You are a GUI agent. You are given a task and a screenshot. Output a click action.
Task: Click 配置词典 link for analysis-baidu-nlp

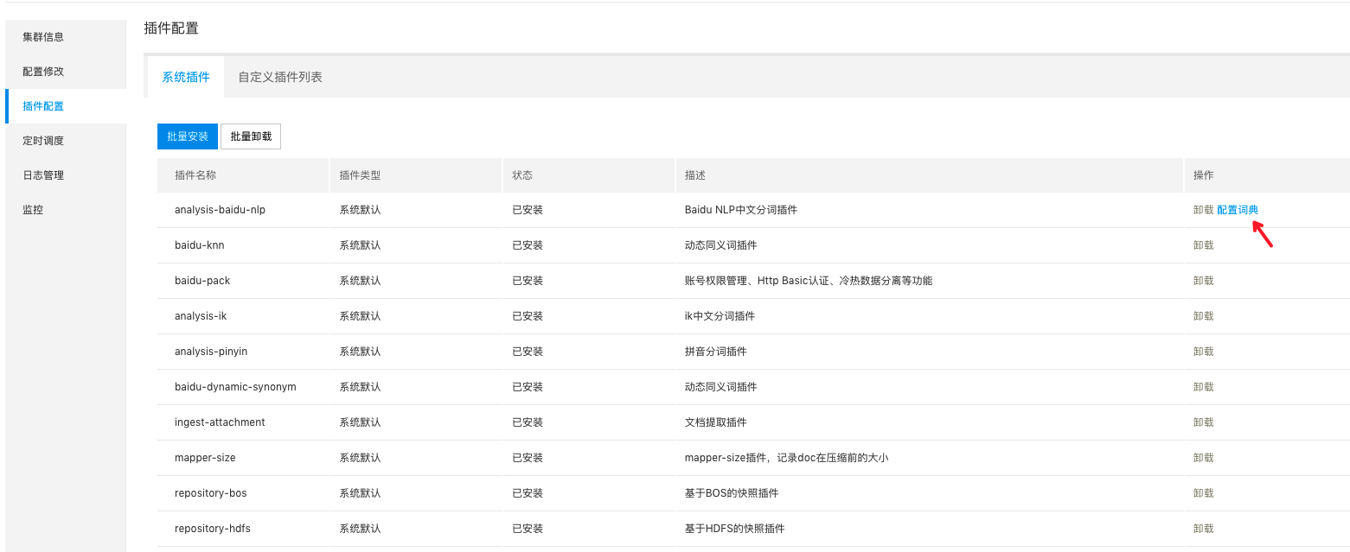[x=1238, y=210]
